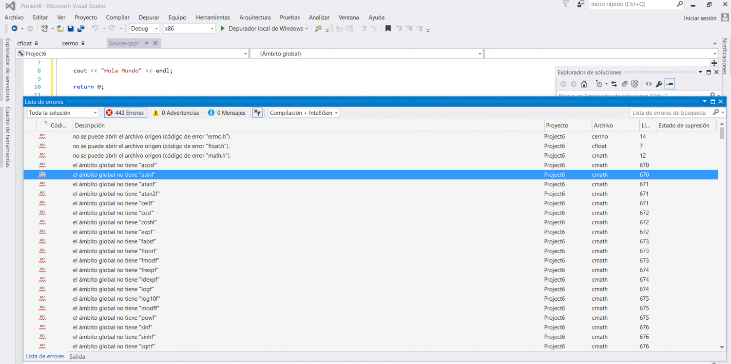Screen dimensions: 731x364
Task: Click the Navigate Backward arrow in toolbar
Action: [14, 29]
